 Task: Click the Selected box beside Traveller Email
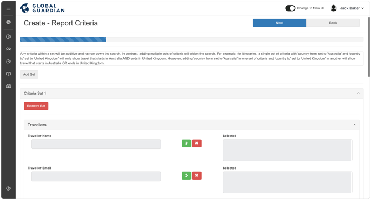pyautogui.click(x=287, y=182)
